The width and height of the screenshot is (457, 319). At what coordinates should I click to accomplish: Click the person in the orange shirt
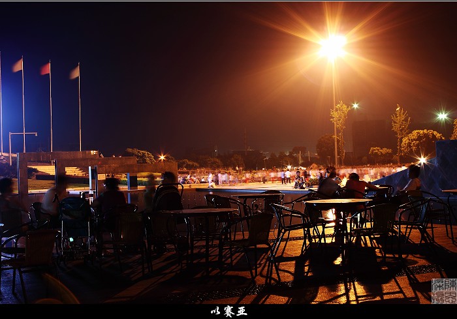pos(356,185)
